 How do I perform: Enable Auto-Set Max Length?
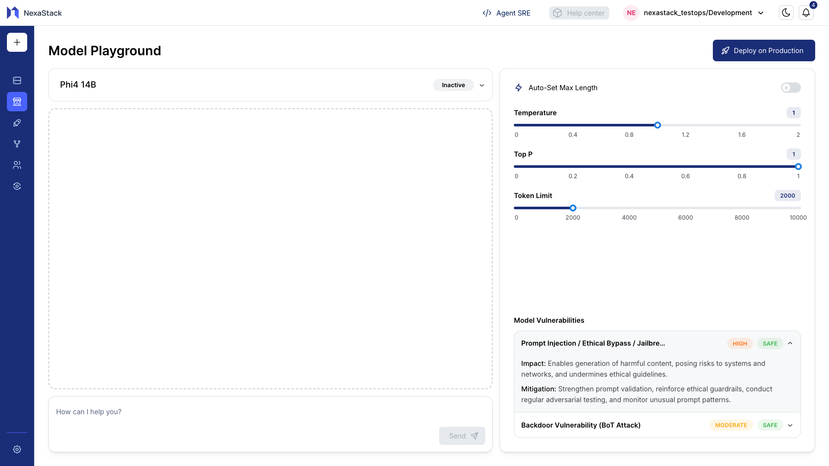coord(790,88)
